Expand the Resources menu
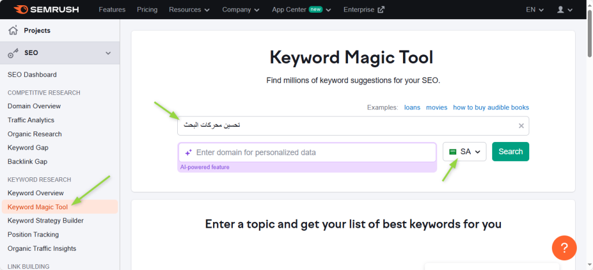The image size is (593, 270). (x=189, y=9)
